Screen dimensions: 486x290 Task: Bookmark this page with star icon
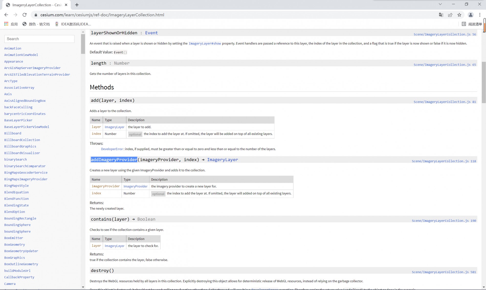point(459,15)
